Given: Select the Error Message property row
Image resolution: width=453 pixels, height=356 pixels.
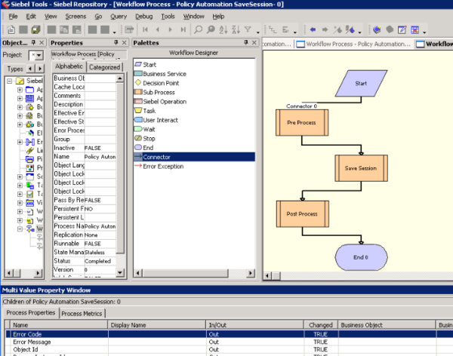Looking at the screenshot, I should click(228, 342).
